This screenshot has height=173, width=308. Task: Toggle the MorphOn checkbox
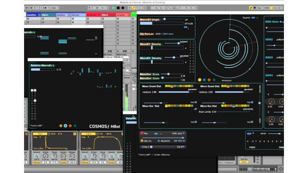coord(159,141)
